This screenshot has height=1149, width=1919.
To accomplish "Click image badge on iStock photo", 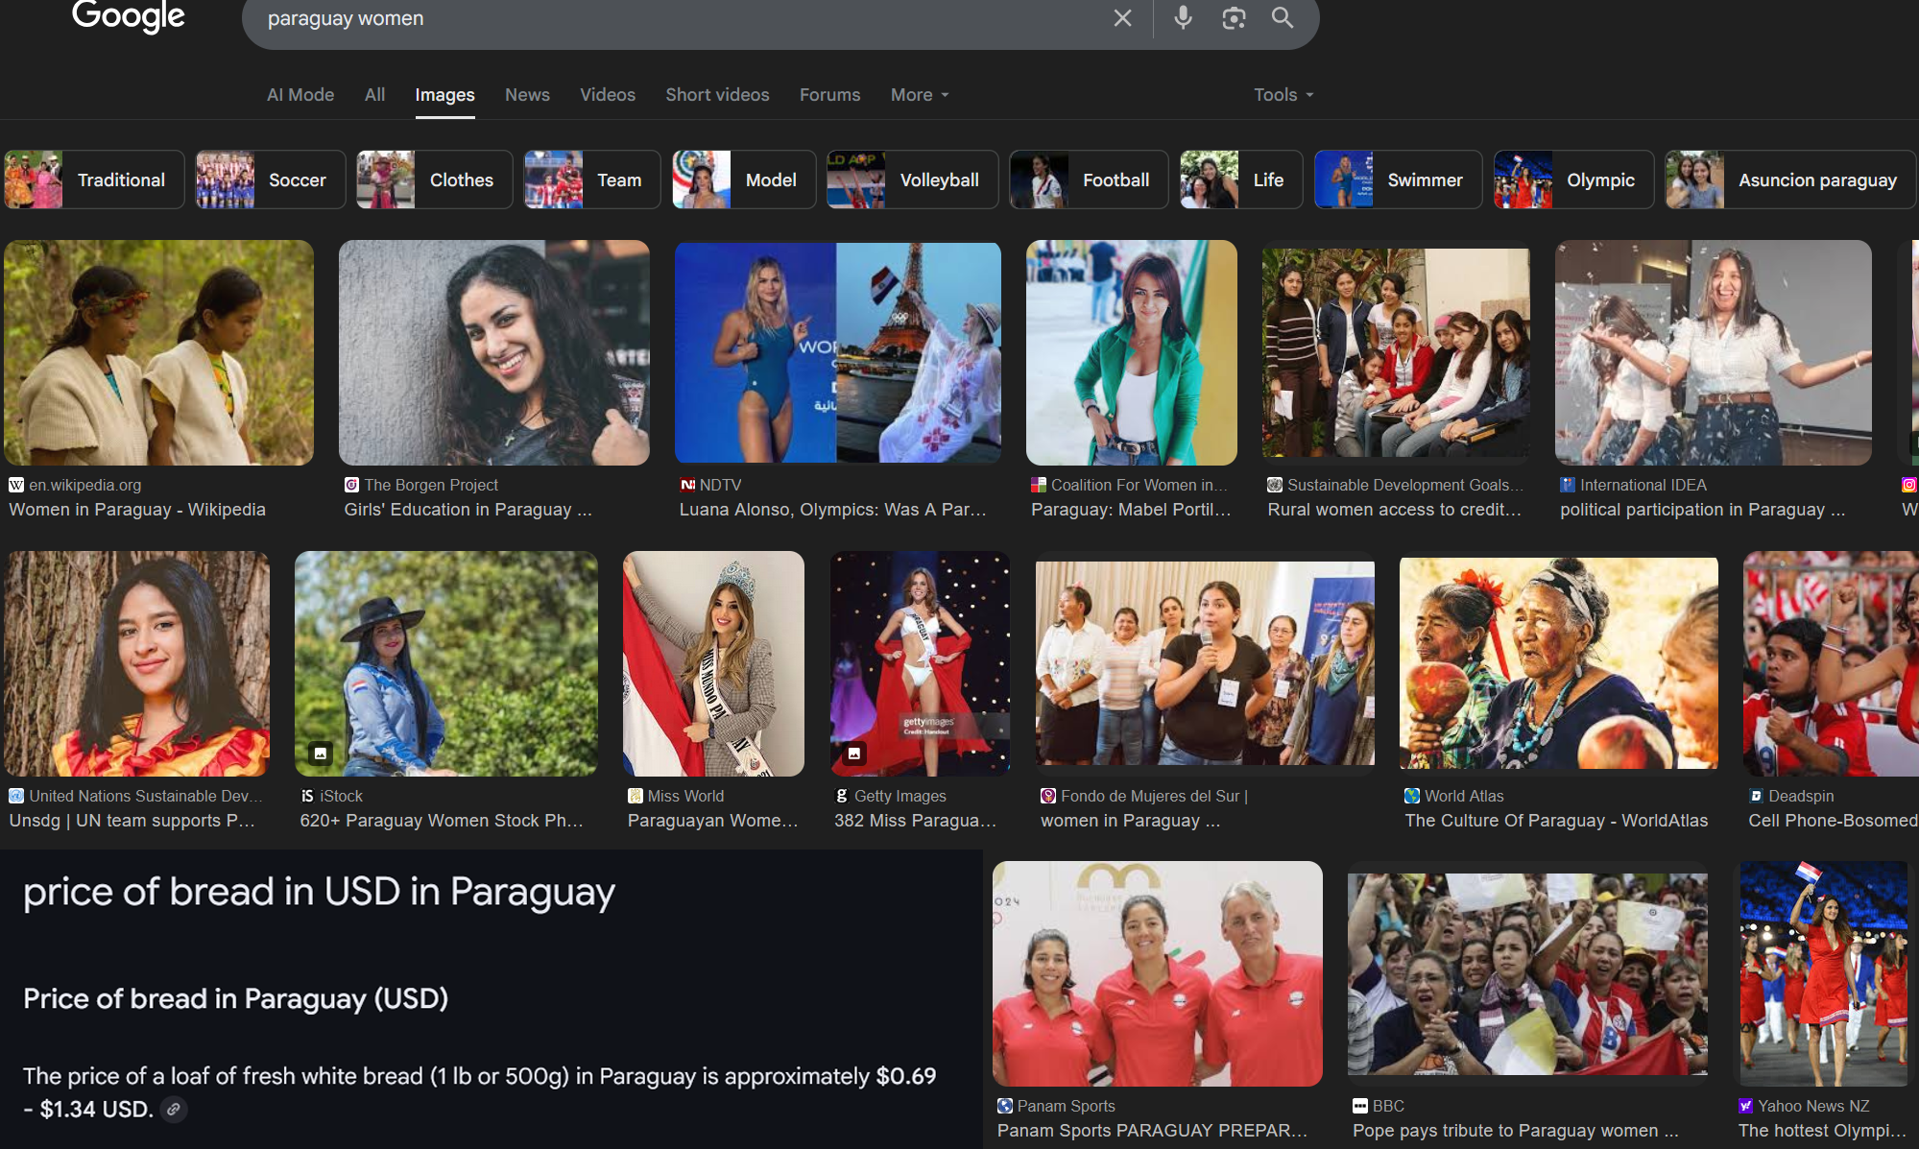I will 321,754.
